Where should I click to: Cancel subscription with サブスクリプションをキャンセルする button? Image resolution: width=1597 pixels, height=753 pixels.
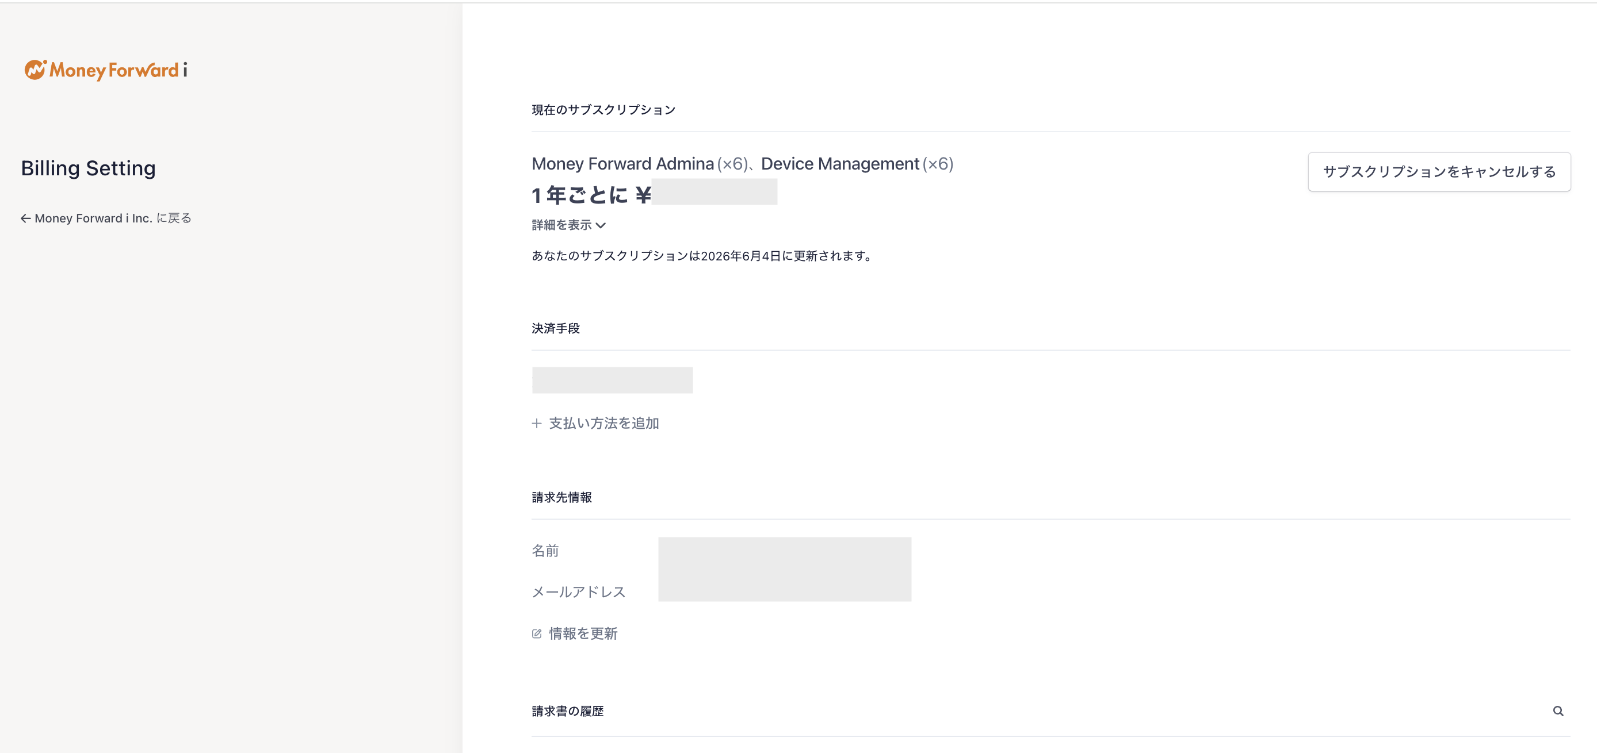click(1439, 171)
